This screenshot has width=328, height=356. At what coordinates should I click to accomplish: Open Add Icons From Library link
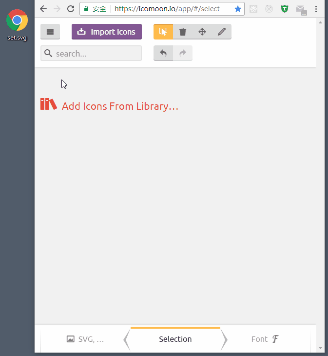[x=109, y=105]
